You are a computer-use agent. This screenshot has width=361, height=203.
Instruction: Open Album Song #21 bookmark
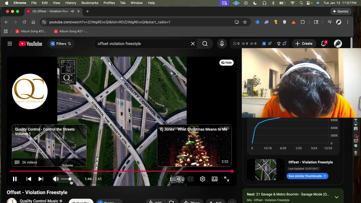click(x=31, y=31)
